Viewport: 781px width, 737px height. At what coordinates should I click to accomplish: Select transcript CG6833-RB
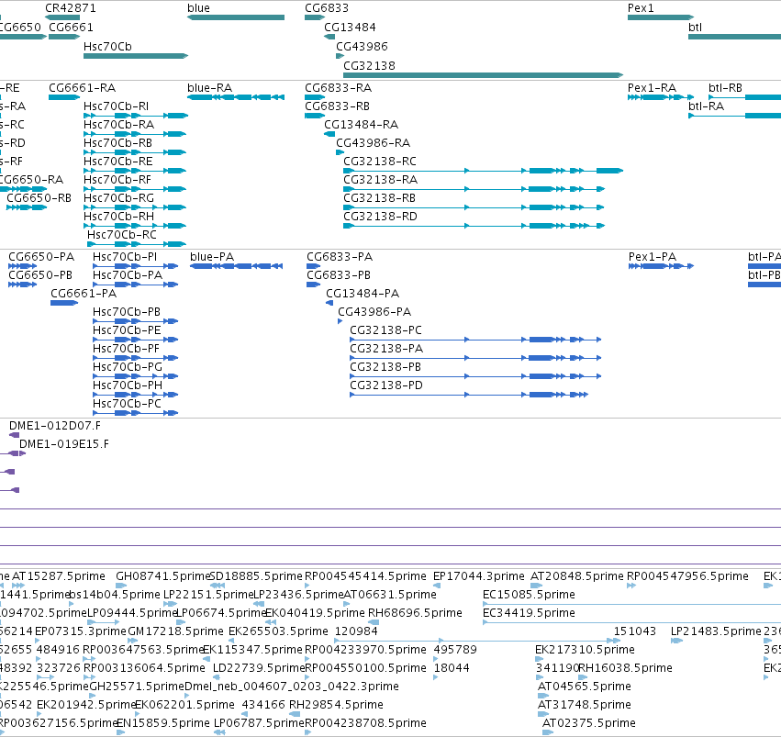tap(315, 116)
